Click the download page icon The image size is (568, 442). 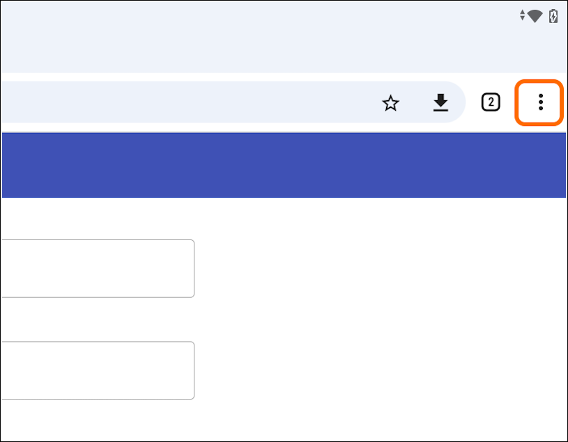click(x=440, y=103)
